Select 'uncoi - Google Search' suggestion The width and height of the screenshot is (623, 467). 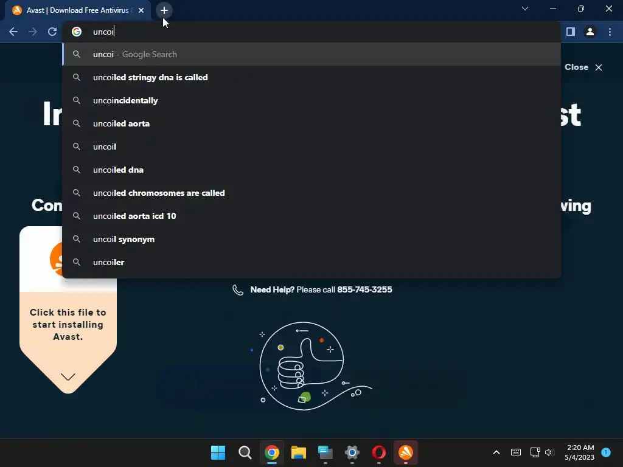[x=312, y=54]
